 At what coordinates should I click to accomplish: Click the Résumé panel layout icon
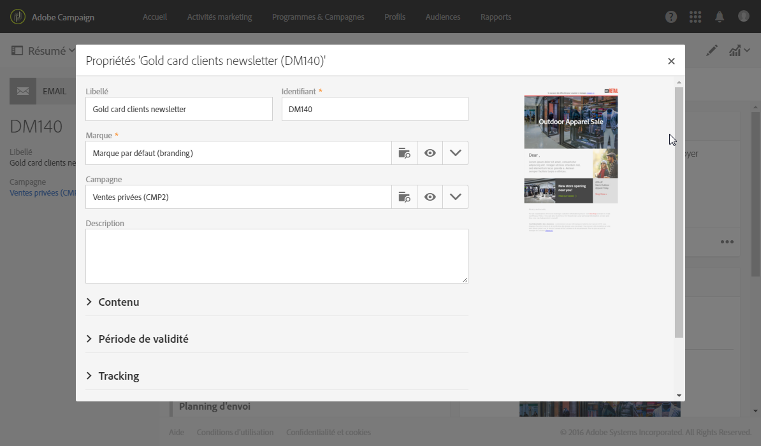[x=17, y=50]
